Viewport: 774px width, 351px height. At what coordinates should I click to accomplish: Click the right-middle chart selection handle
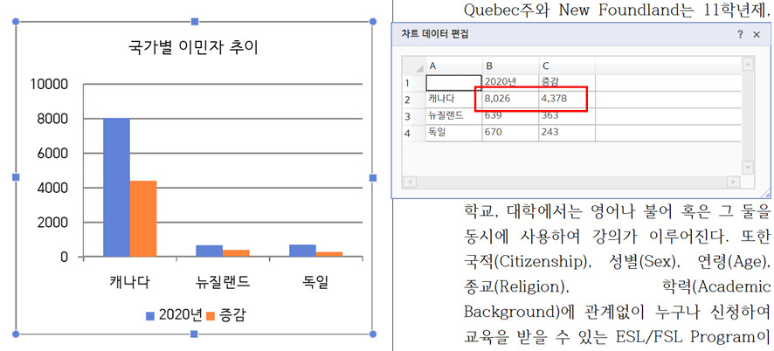click(373, 178)
